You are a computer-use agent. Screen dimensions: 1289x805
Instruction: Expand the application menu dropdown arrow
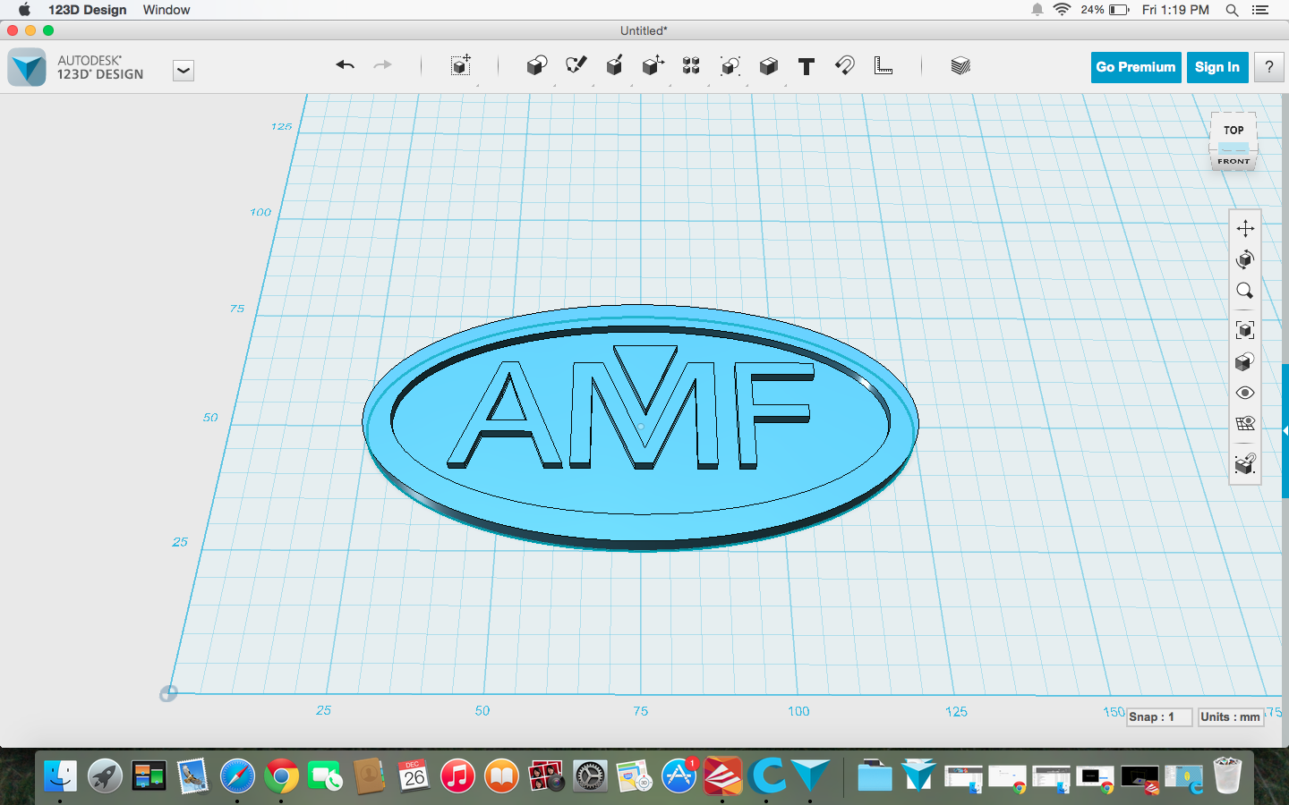click(184, 71)
